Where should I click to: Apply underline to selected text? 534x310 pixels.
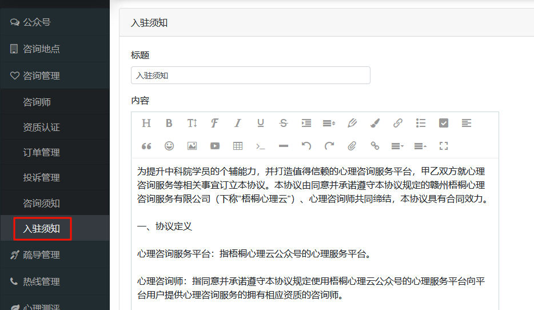(x=261, y=123)
